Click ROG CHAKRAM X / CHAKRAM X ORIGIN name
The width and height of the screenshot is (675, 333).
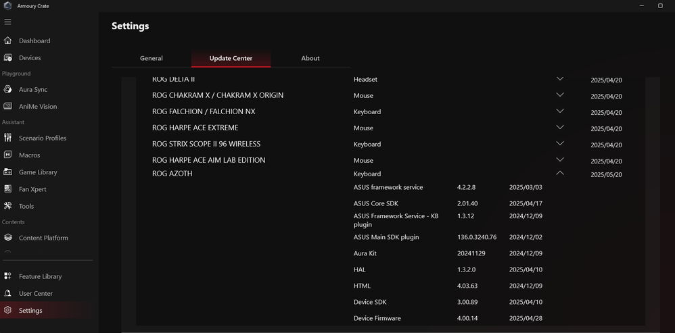[218, 95]
